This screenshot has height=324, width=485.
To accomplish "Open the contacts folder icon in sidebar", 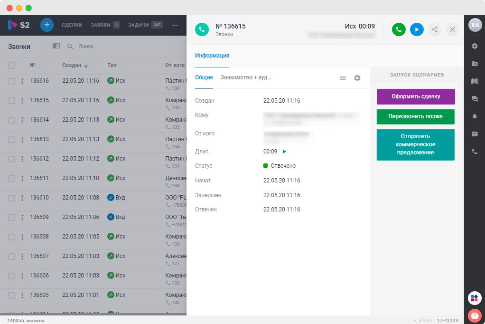I will point(475,64).
